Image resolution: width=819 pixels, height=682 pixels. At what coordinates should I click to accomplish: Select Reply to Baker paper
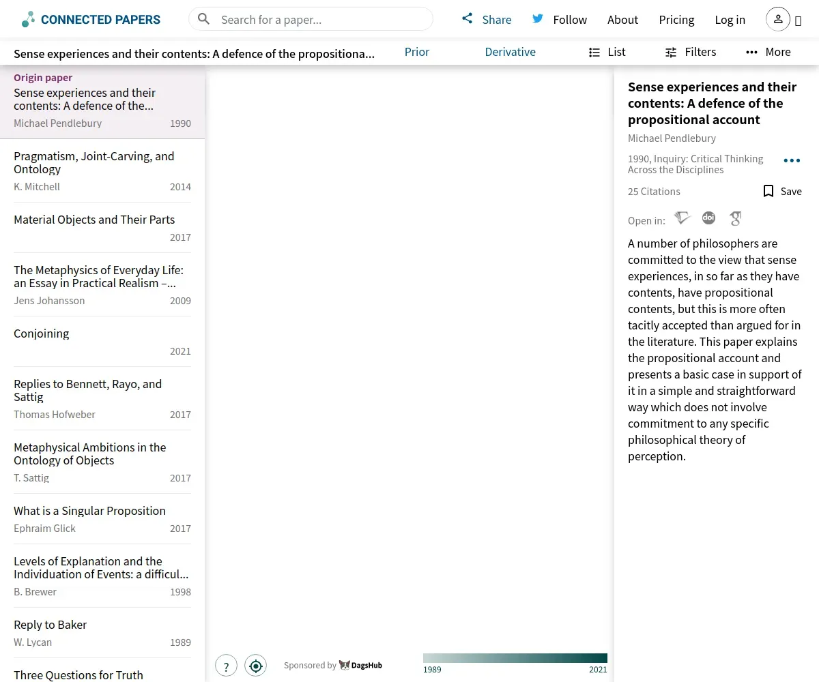[102, 633]
